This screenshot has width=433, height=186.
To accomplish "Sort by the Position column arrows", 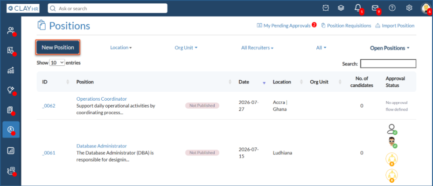I will (230, 82).
